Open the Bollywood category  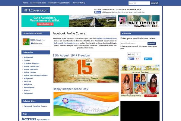point(28,57)
